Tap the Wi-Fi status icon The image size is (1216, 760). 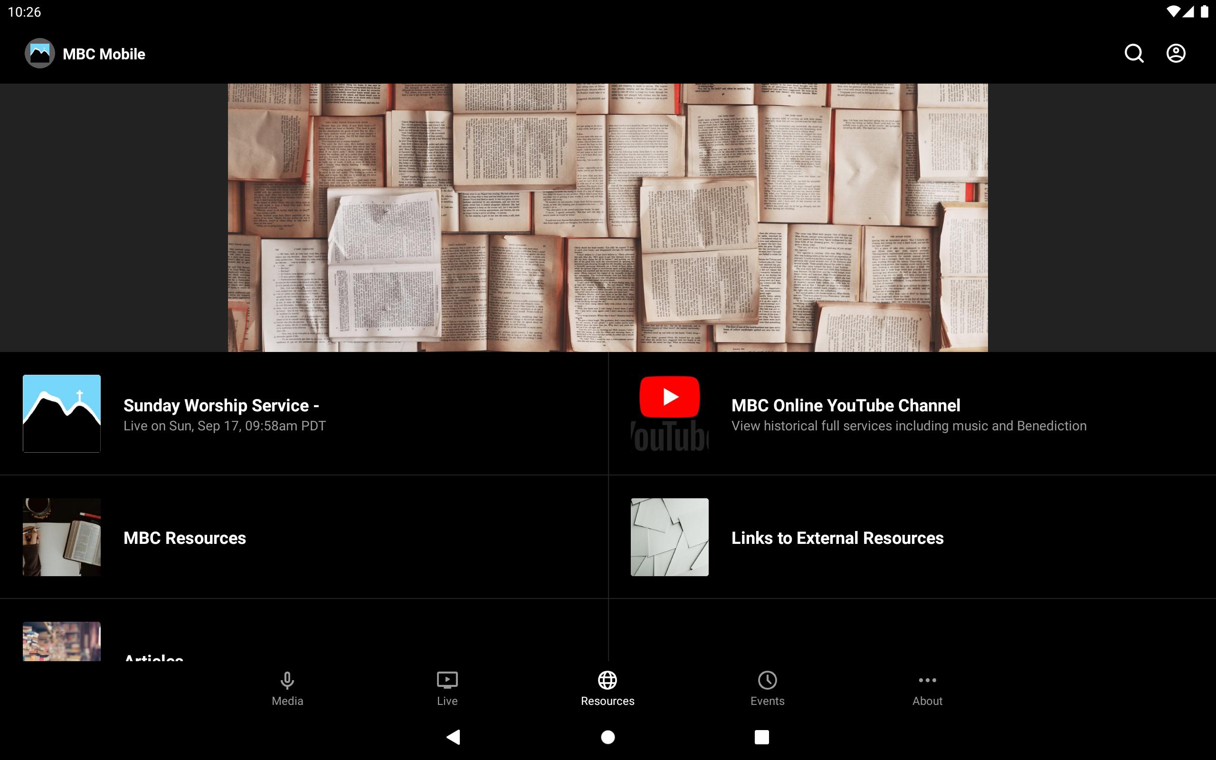tap(1172, 11)
